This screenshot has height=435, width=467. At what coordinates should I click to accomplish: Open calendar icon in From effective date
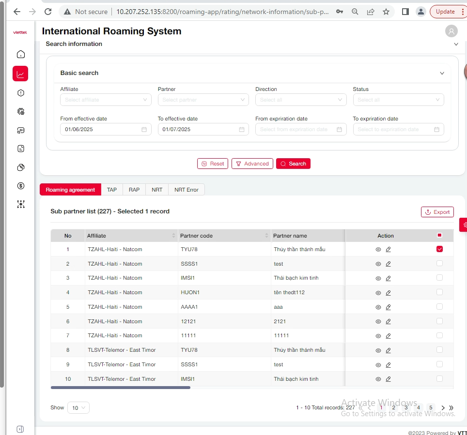coord(144,130)
